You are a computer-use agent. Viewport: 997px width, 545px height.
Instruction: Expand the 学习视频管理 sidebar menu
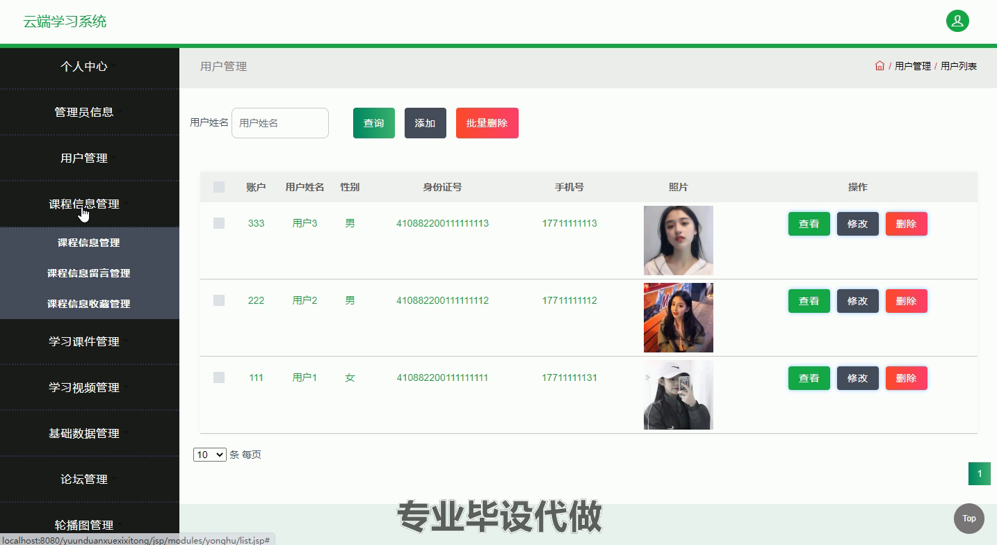coord(90,387)
